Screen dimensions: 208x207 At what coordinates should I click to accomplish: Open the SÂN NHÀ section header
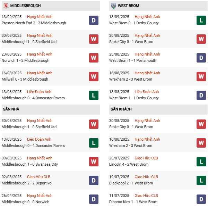point(11,109)
